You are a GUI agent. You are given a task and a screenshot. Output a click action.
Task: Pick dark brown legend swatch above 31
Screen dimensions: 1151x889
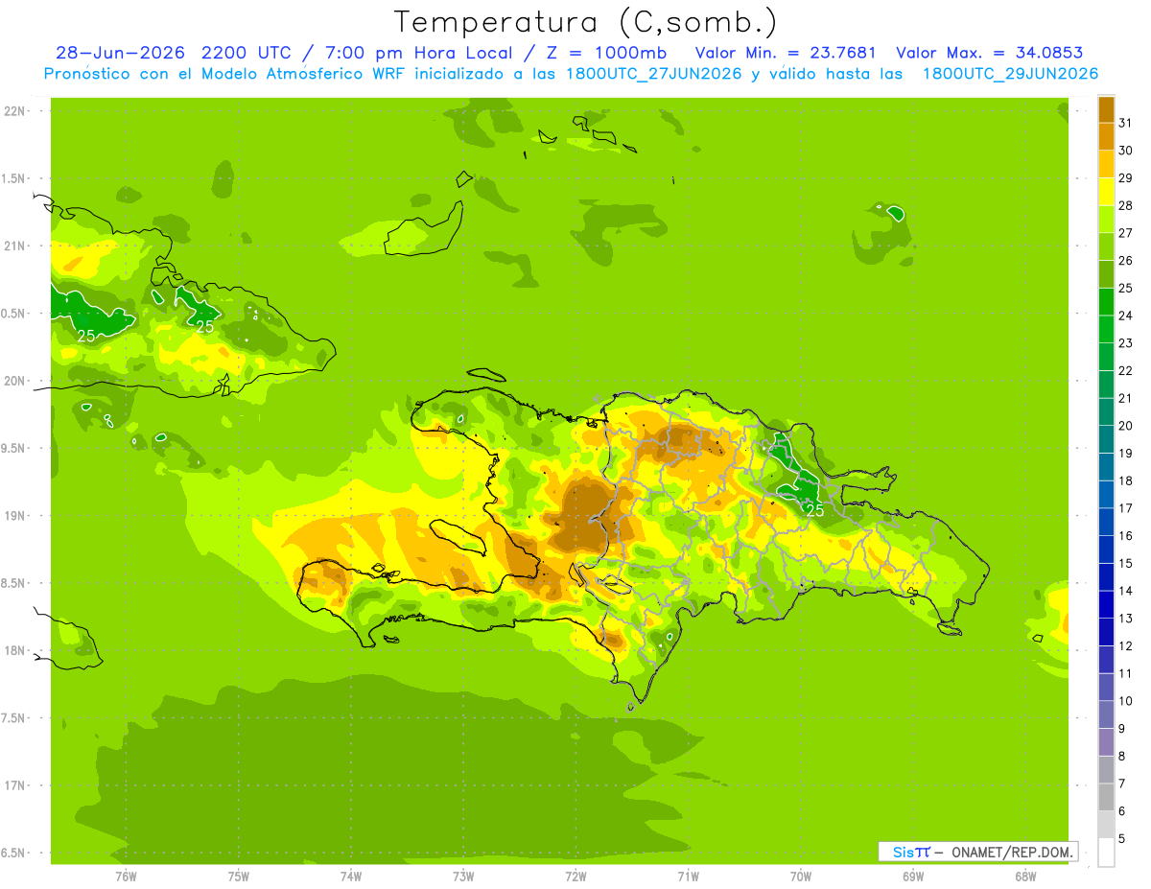(x=1106, y=109)
